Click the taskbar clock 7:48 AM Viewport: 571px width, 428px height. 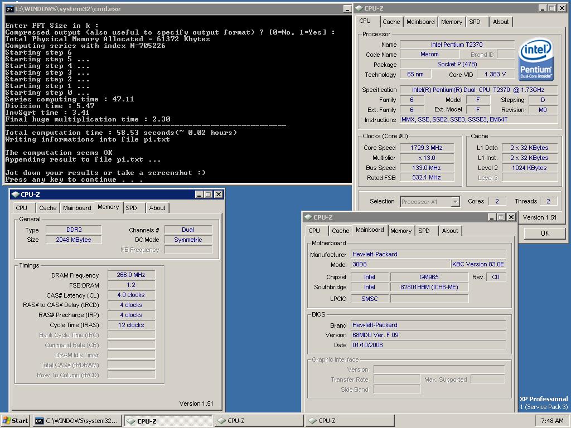pyautogui.click(x=552, y=421)
